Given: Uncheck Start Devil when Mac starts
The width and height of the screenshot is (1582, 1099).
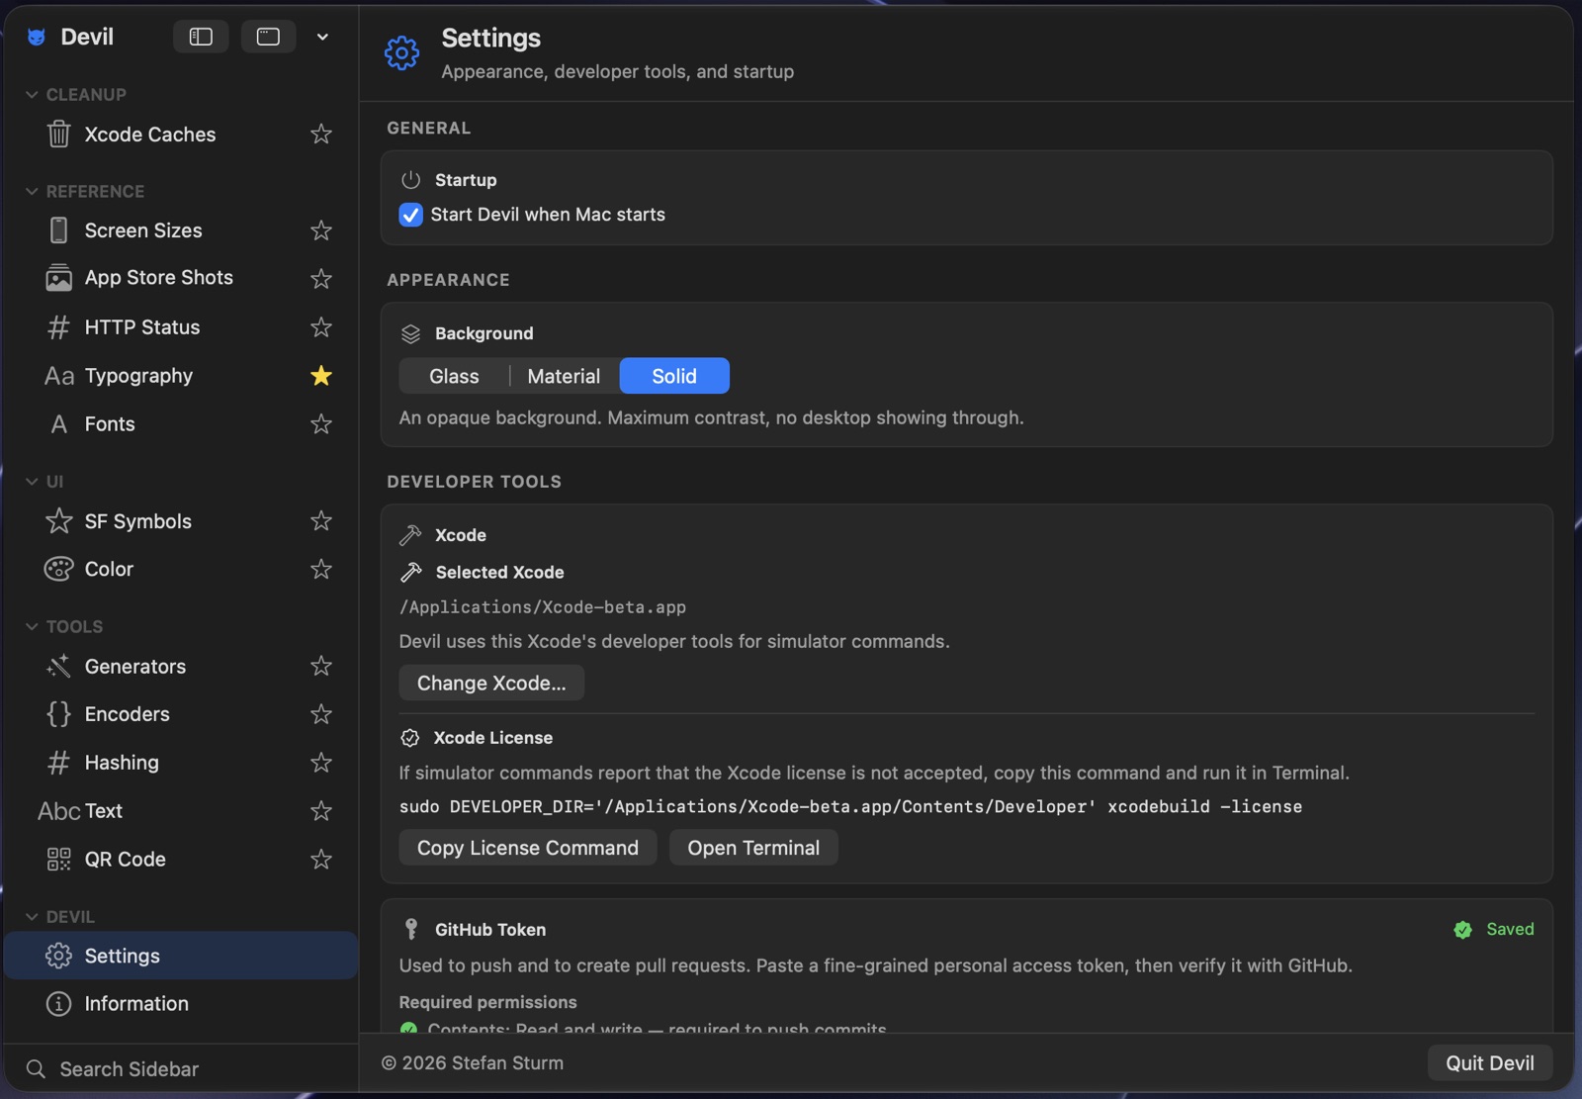Looking at the screenshot, I should click(x=410, y=215).
